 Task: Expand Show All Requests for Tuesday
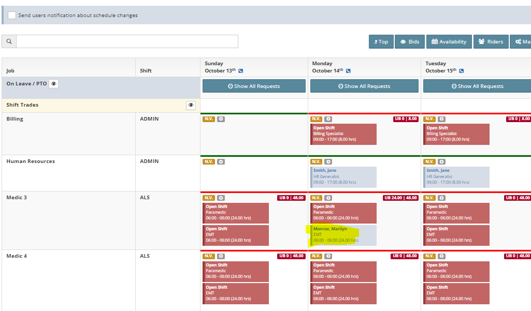click(x=477, y=86)
